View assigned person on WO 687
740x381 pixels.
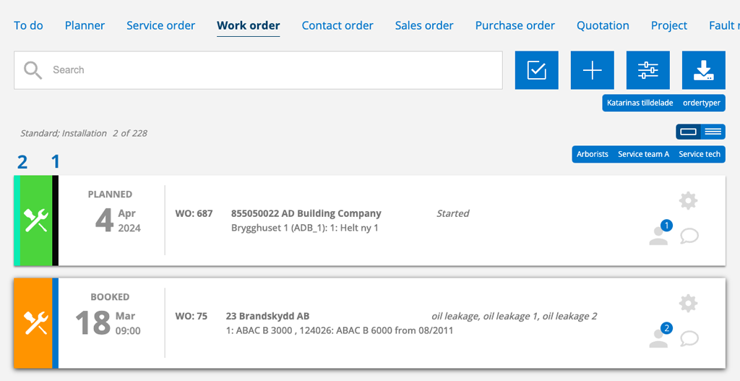661,233
